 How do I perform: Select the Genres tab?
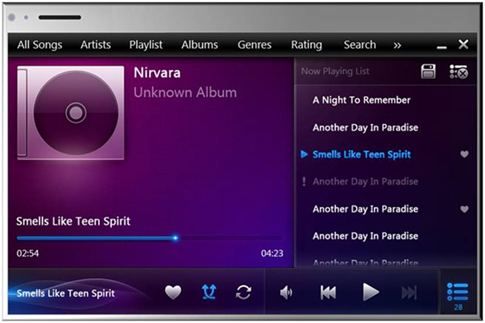point(254,45)
